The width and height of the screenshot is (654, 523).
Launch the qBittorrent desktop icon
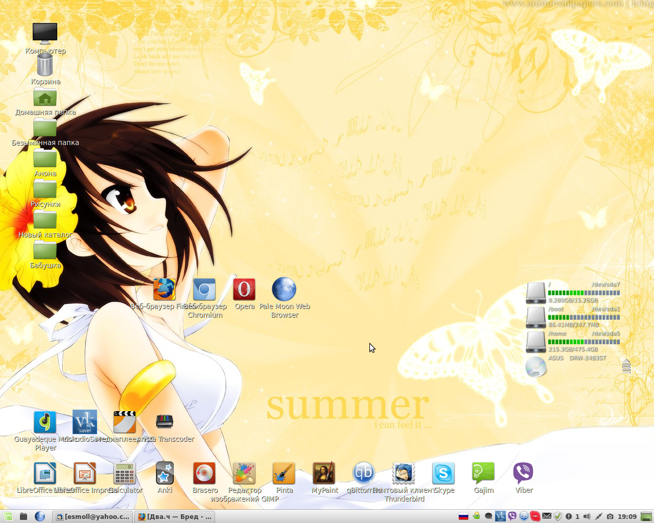coord(364,473)
